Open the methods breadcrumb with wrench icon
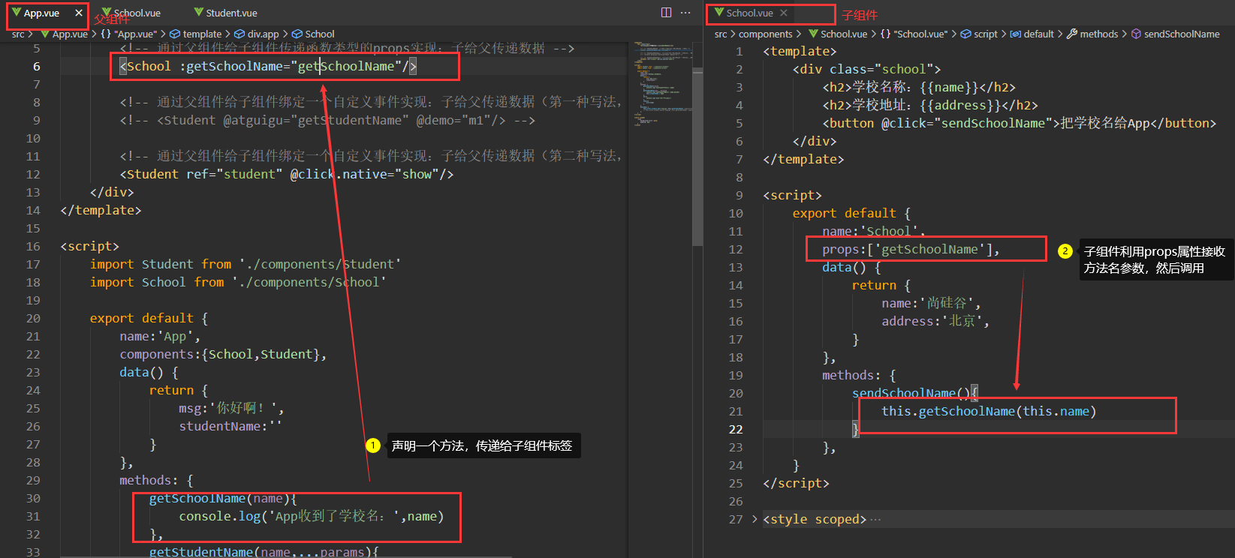The image size is (1235, 558). [x=1092, y=34]
